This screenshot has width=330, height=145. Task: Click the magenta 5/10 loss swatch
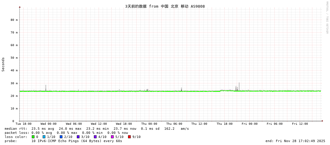pyautogui.click(x=112, y=137)
